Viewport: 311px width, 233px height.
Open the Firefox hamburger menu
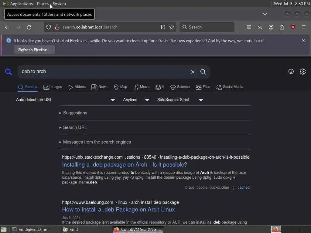tap(304, 27)
